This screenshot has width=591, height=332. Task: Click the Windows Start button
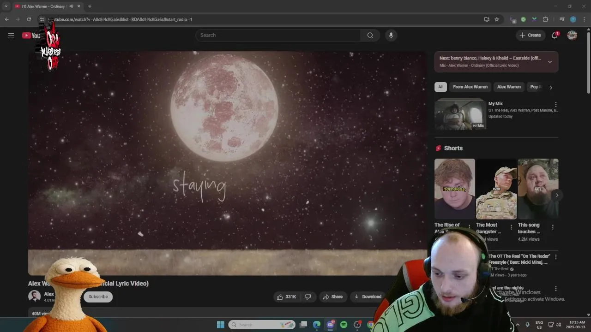[221, 325]
